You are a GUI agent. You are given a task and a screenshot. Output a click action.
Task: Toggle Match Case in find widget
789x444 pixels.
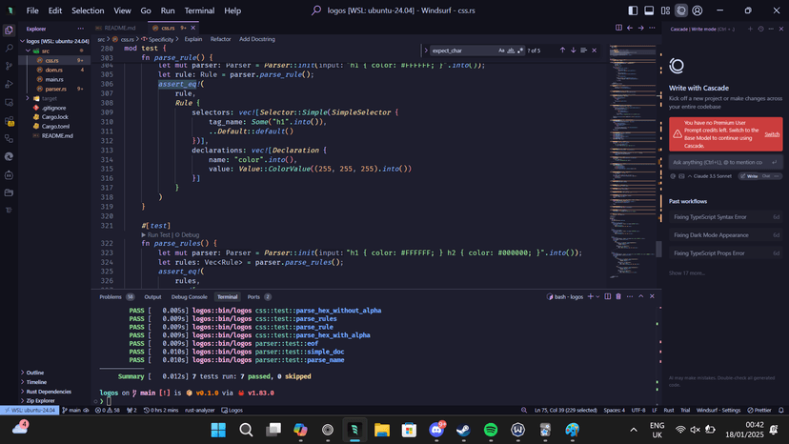coord(501,50)
